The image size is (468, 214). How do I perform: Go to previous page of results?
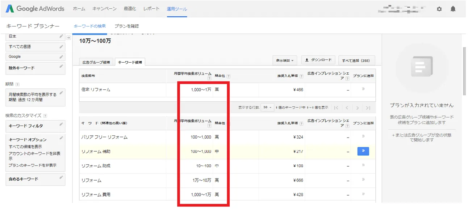point(347,108)
